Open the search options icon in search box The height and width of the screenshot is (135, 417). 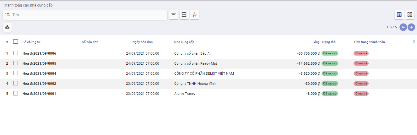[x=8, y=15]
